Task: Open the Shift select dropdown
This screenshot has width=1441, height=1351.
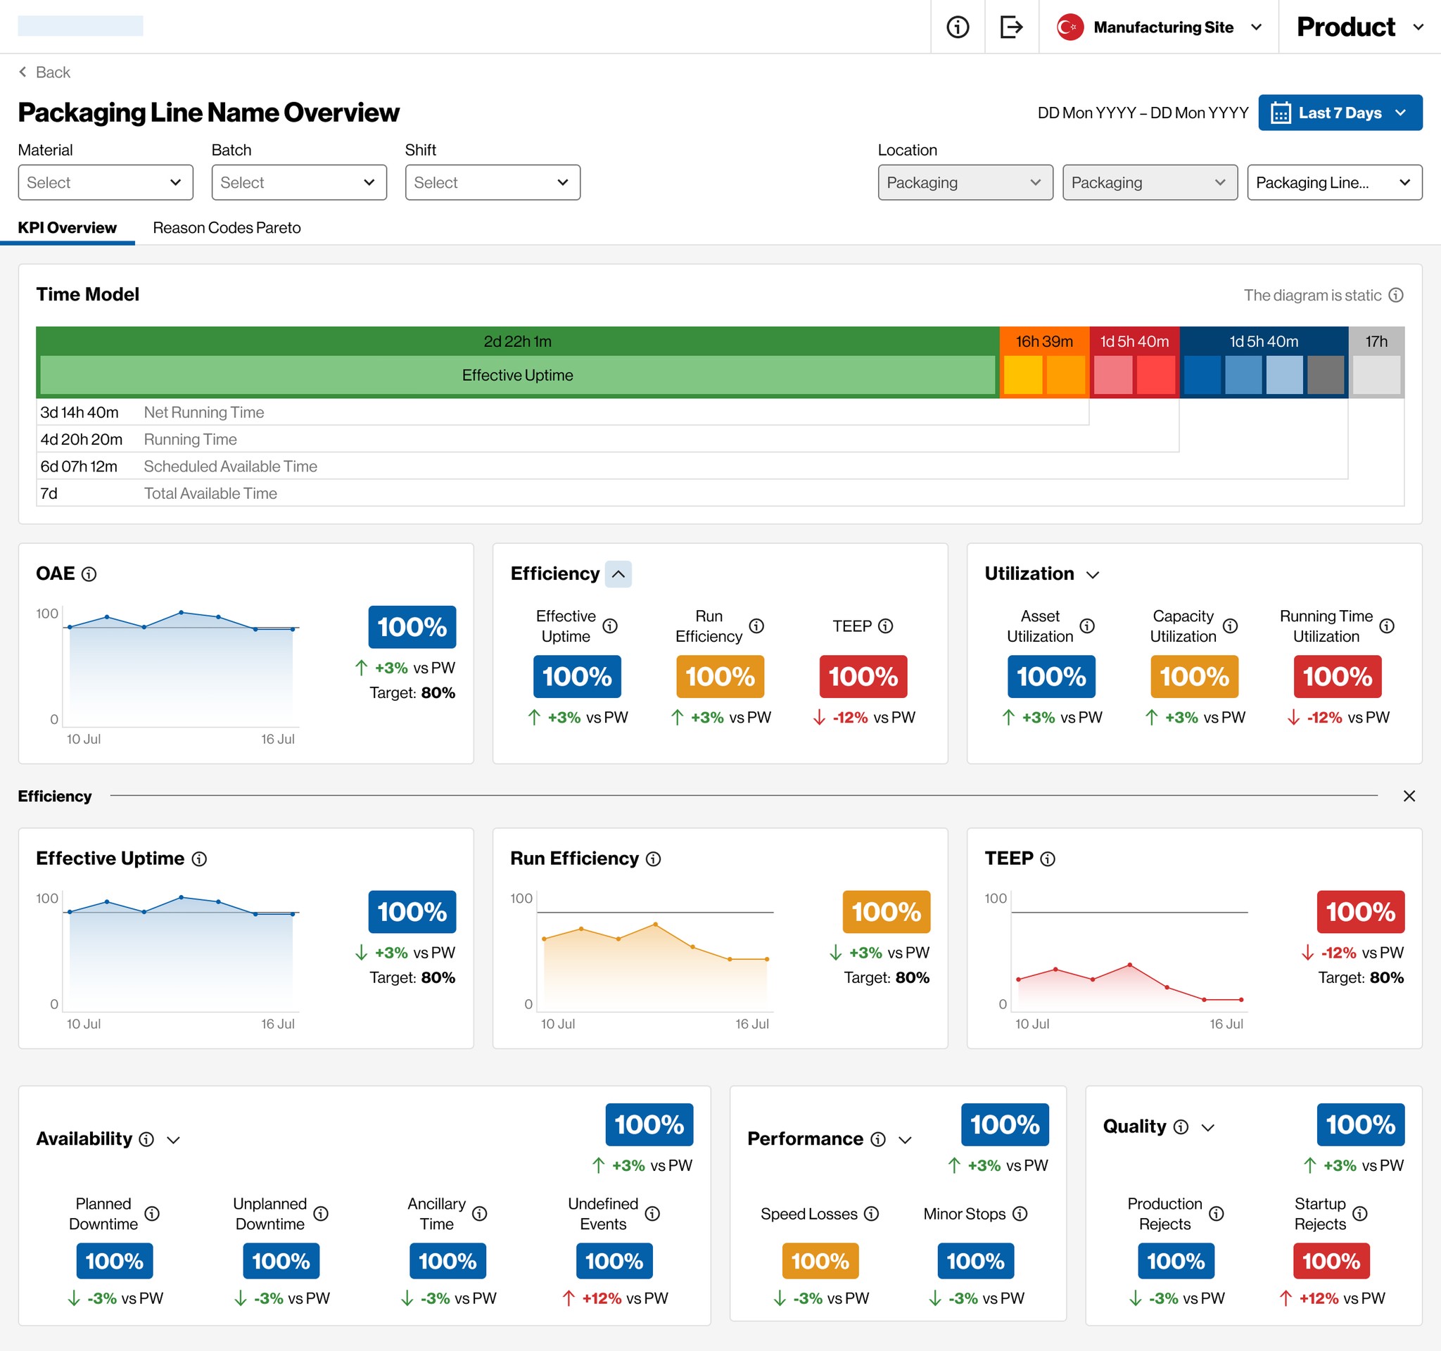Action: (x=492, y=183)
